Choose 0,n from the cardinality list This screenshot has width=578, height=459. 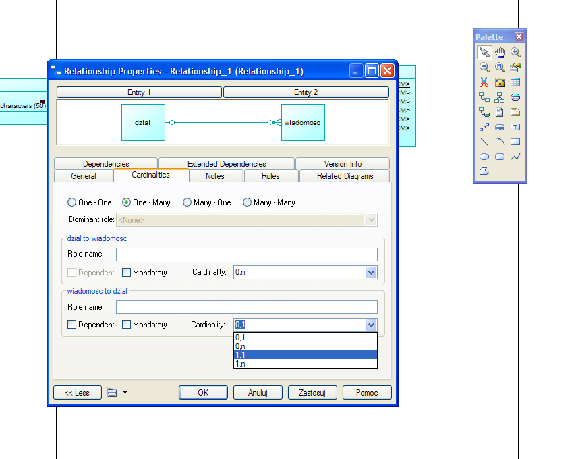click(x=306, y=346)
